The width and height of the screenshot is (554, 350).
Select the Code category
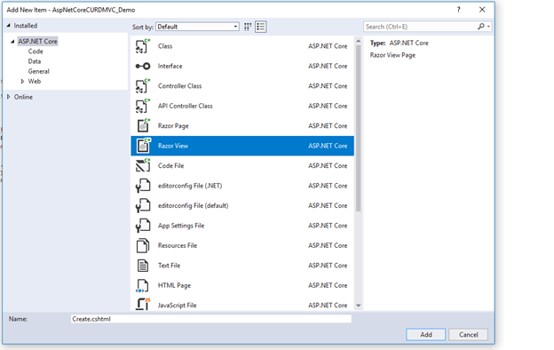(x=36, y=52)
